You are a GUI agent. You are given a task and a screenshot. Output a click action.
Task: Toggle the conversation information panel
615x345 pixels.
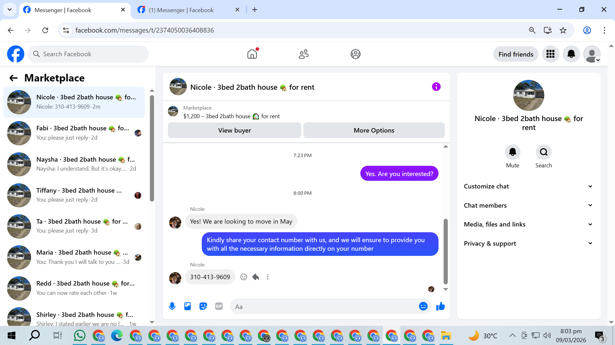436,87
